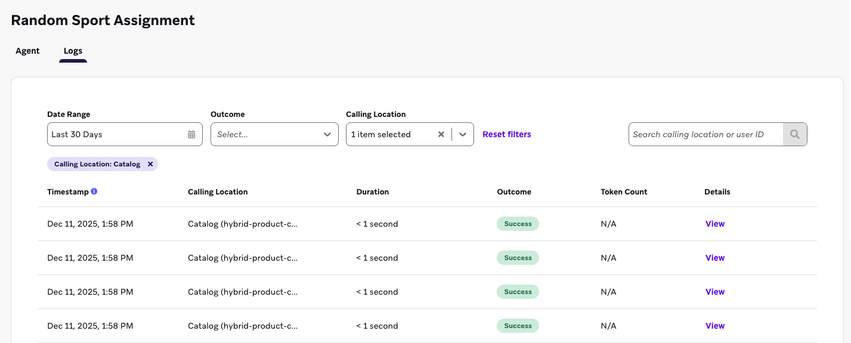851x343 pixels.
Task: Select the Logs tab
Action: 73,51
